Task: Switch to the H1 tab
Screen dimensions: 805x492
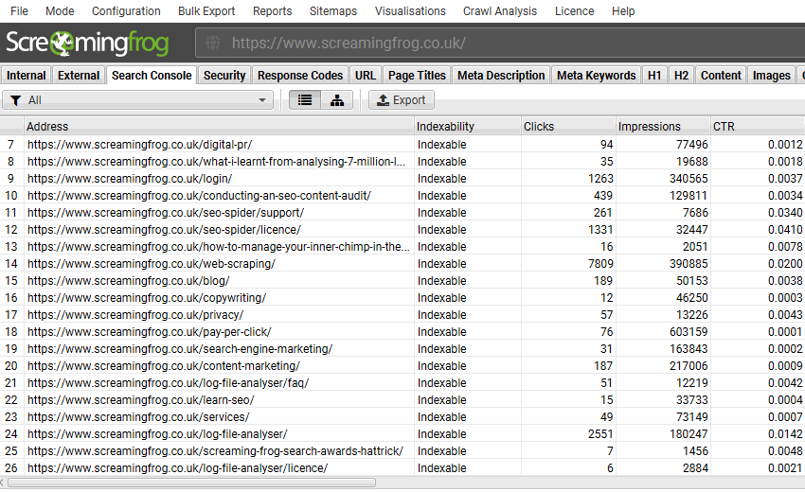Action: click(654, 76)
